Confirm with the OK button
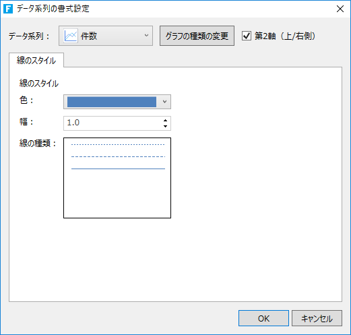351x335 pixels. pyautogui.click(x=263, y=318)
